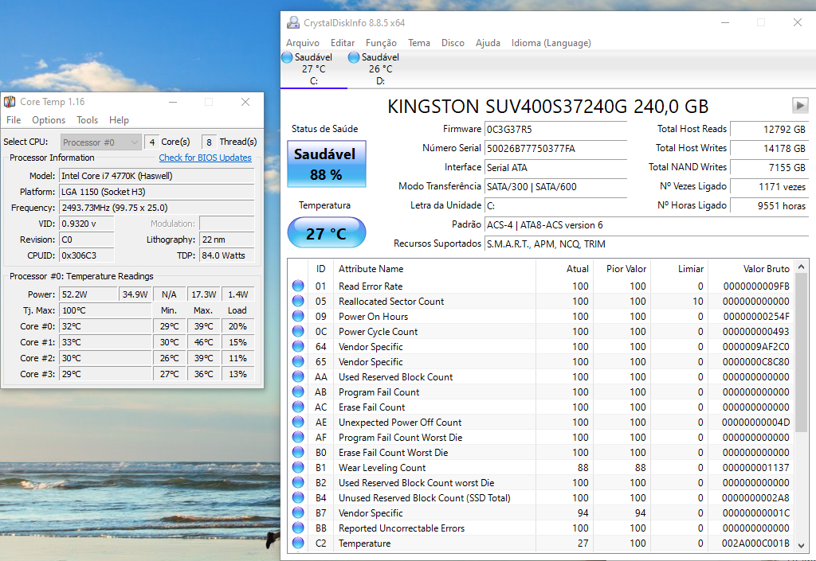This screenshot has width=816, height=561.
Task: Open the Editar menu in CrystalDiskInfo
Action: point(343,43)
